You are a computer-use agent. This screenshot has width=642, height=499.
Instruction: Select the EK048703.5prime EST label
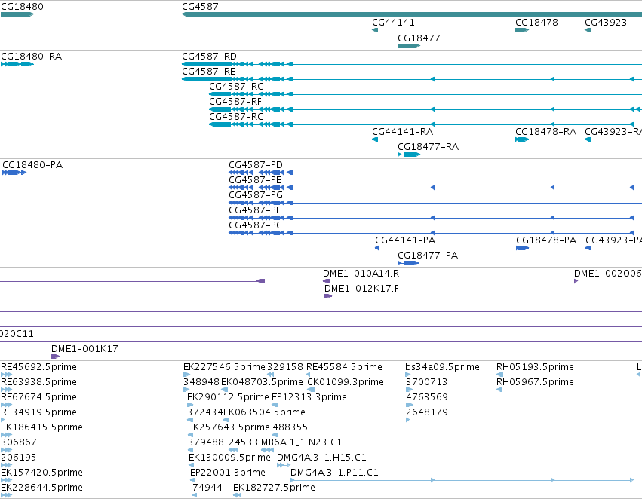coord(262,382)
